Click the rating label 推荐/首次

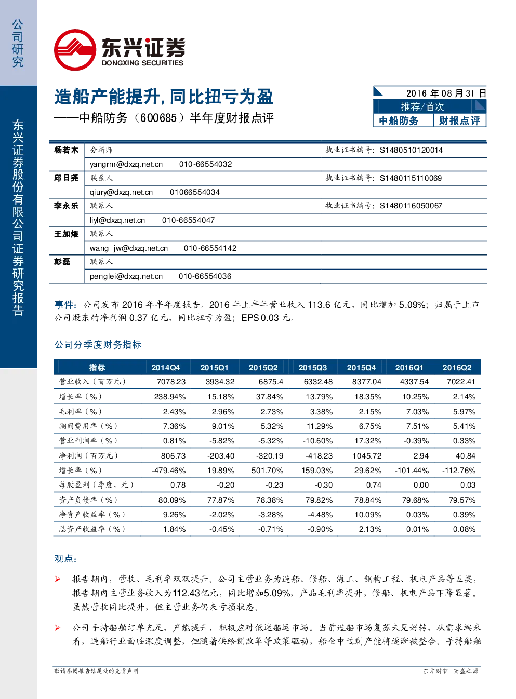422,106
